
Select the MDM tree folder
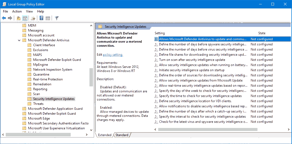point(32,26)
